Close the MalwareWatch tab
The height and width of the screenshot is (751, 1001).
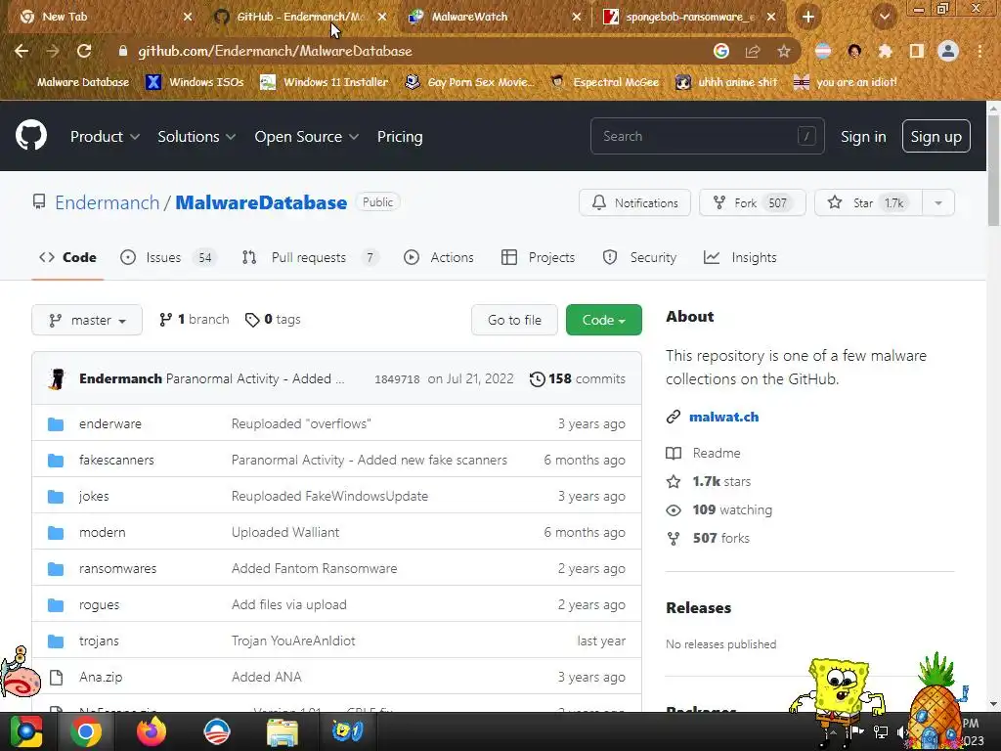tap(577, 17)
